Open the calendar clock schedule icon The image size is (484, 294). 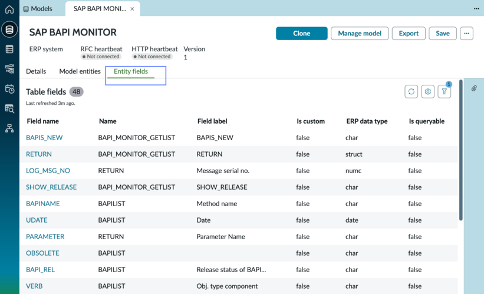[9, 89]
